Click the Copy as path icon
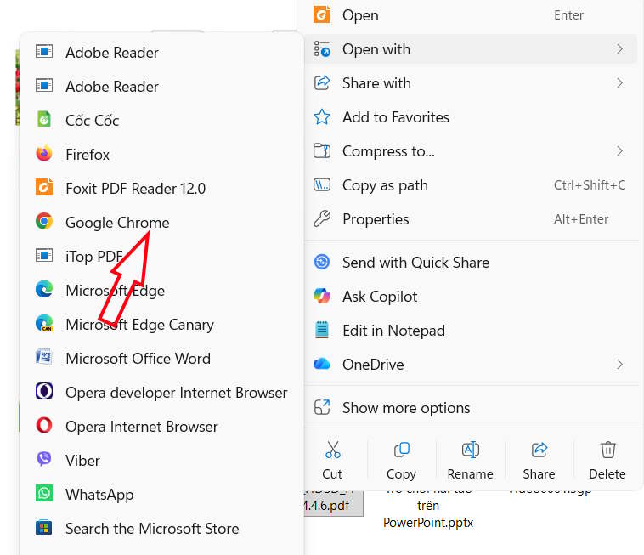644x555 pixels. [322, 185]
